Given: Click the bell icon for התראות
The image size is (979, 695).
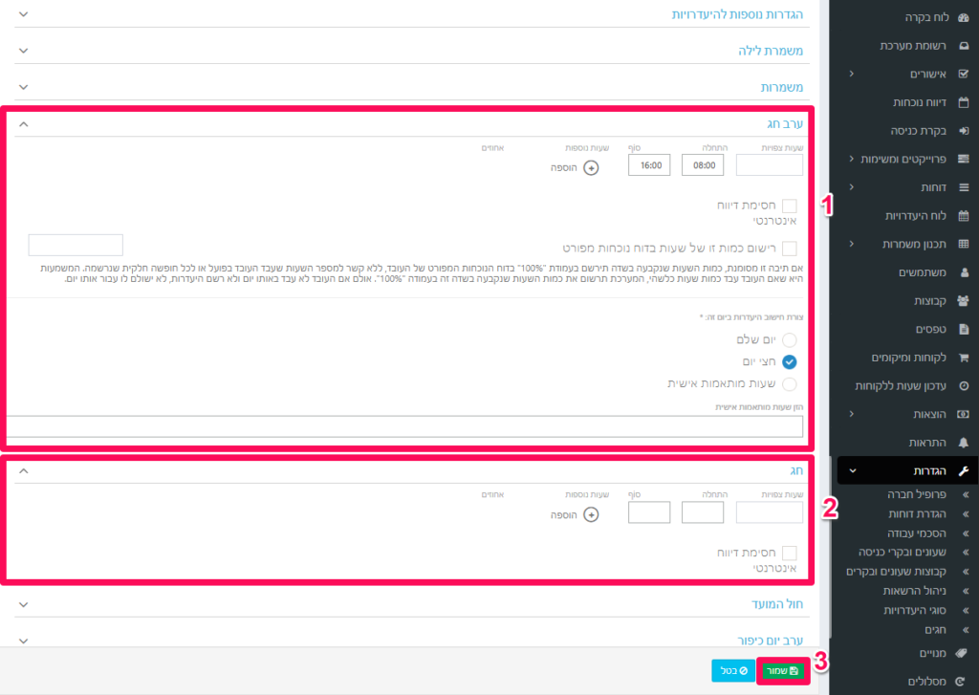Looking at the screenshot, I should tap(963, 443).
